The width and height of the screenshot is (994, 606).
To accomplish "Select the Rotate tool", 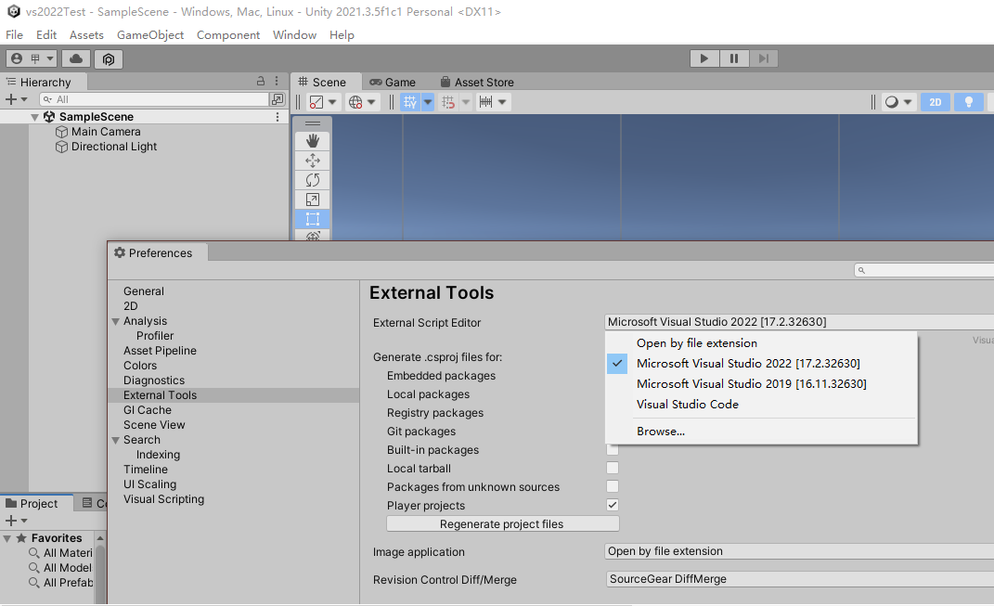I will click(312, 179).
